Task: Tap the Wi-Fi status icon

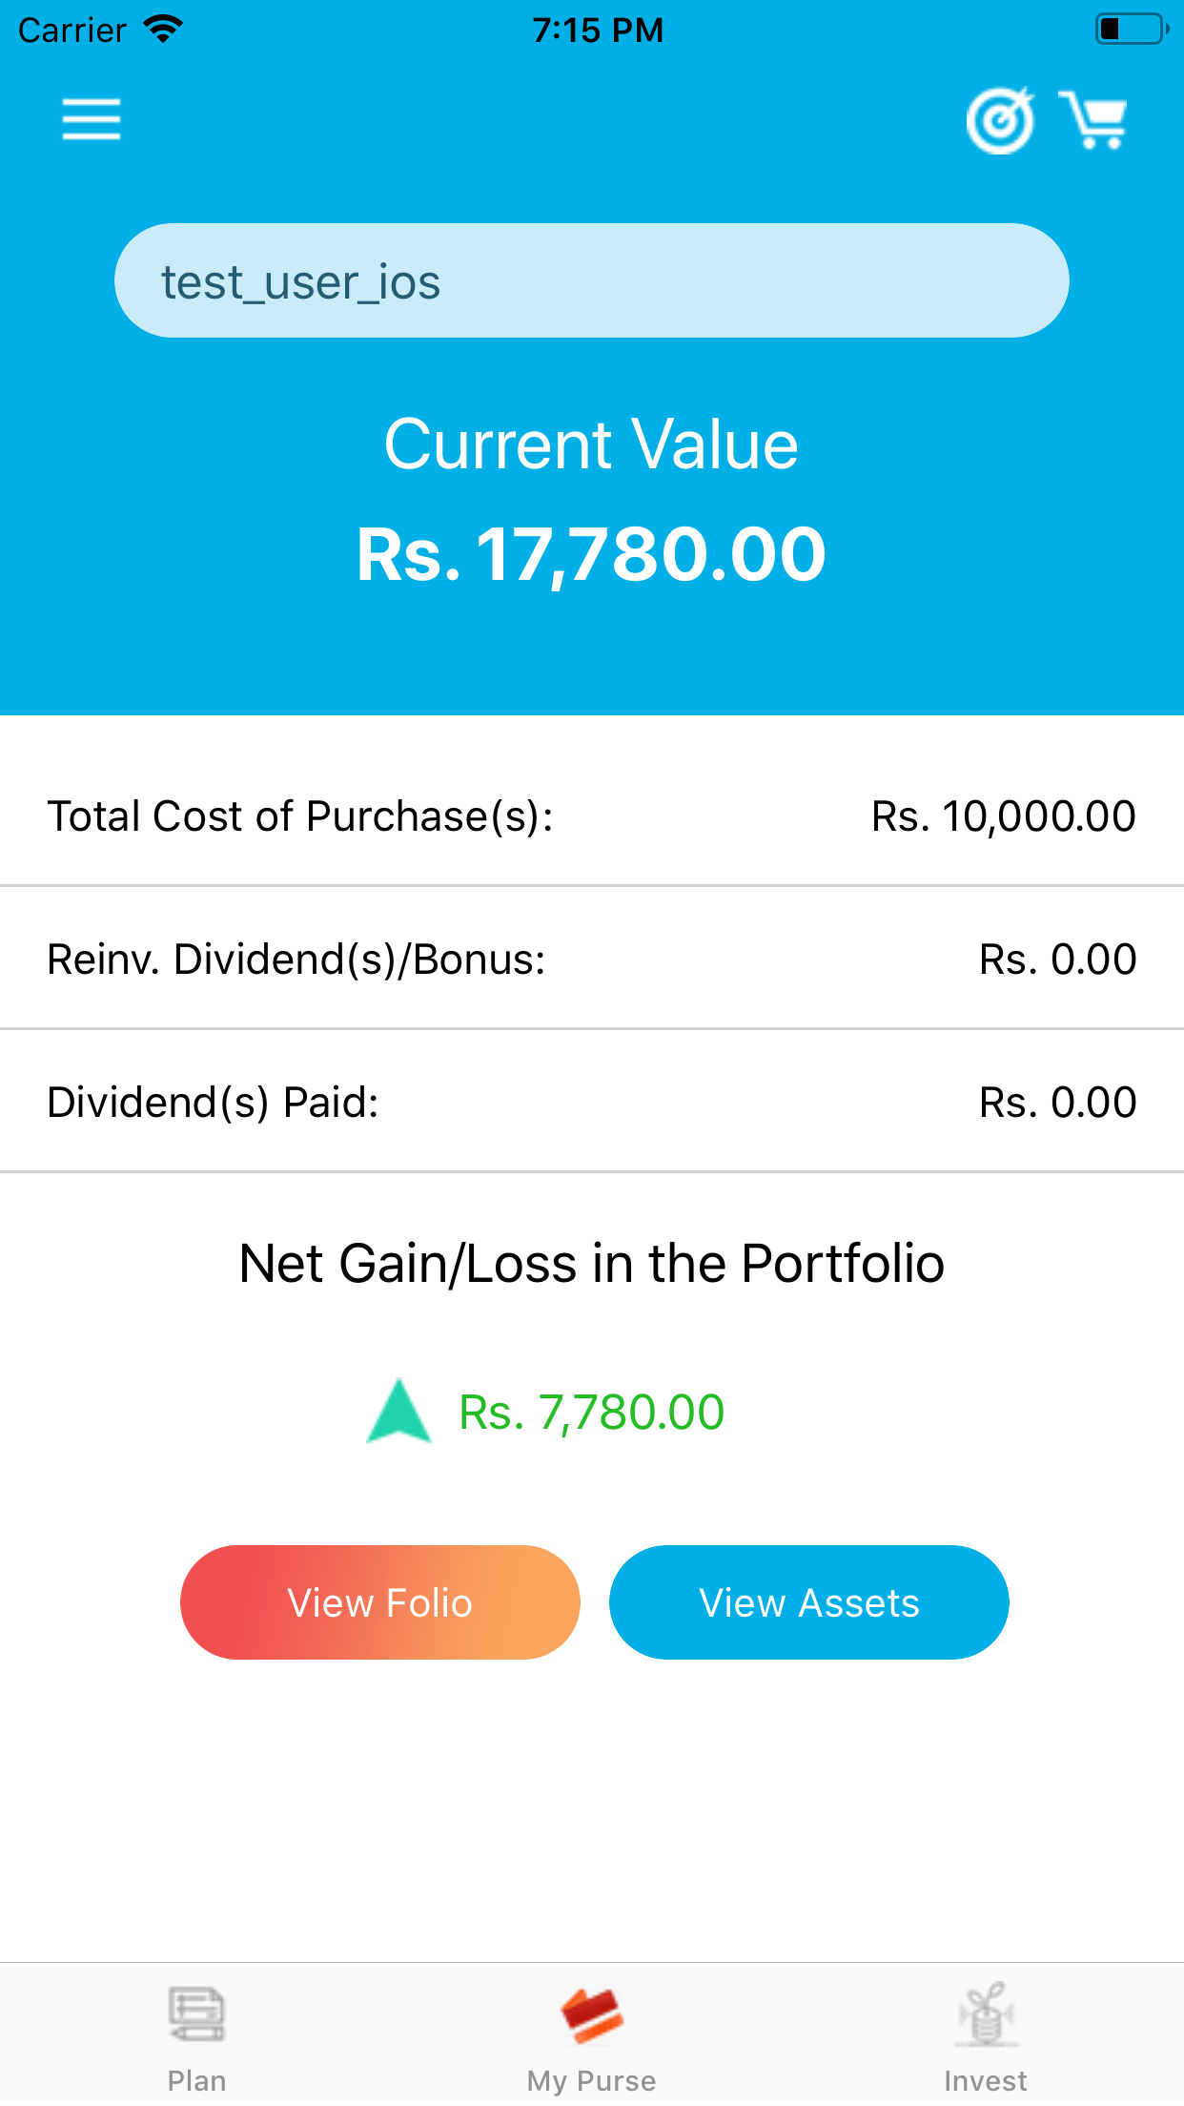Action: [x=164, y=30]
